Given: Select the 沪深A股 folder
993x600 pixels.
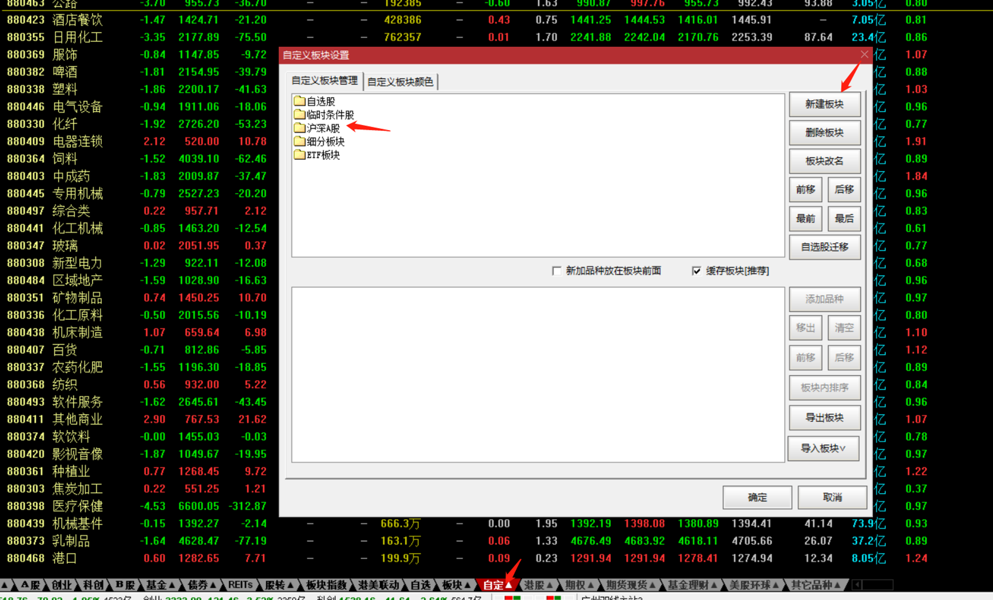Looking at the screenshot, I should pyautogui.click(x=317, y=128).
